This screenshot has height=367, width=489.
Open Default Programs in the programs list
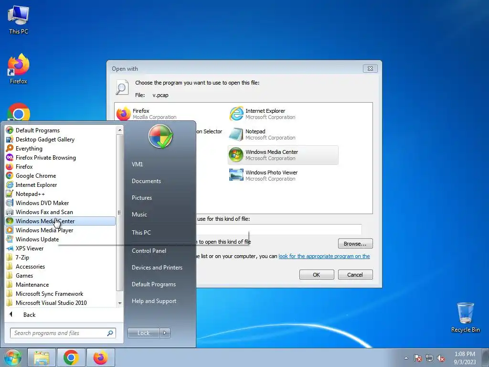[x=37, y=130]
